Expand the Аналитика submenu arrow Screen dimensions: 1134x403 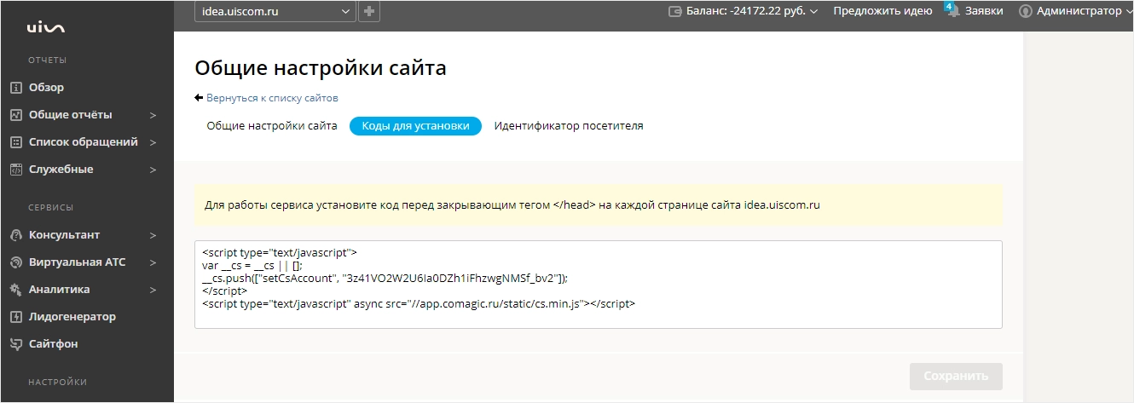[x=153, y=290]
